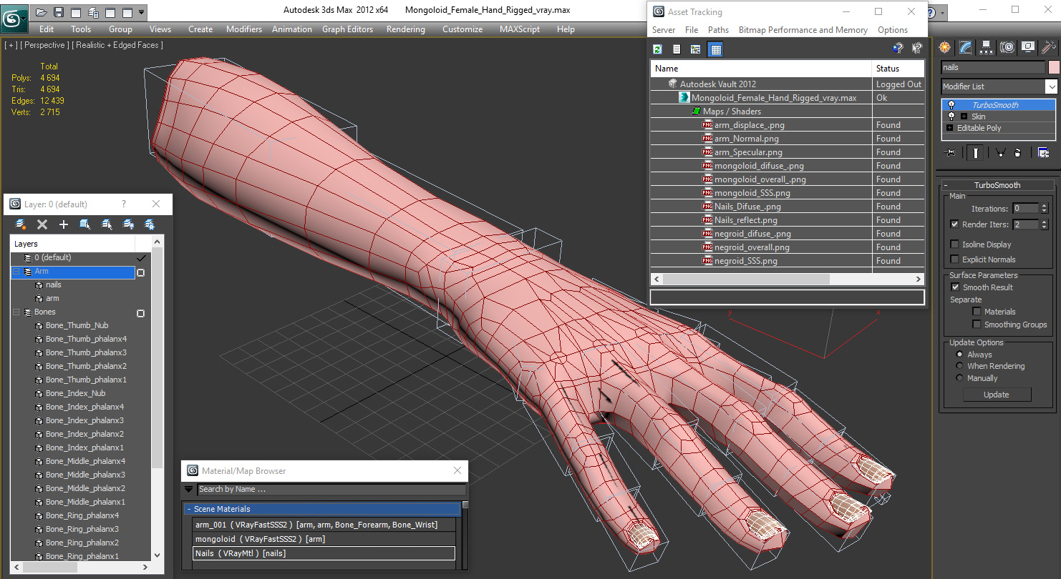The height and width of the screenshot is (579, 1061).
Task: Open the Graph Editors menu
Action: pos(347,29)
